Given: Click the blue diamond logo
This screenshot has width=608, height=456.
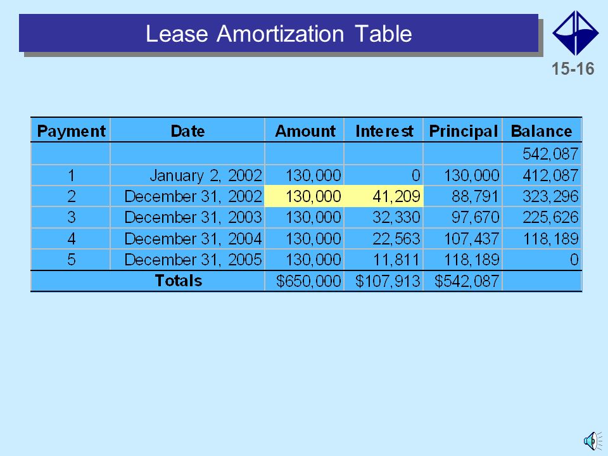Looking at the screenshot, I should (x=576, y=33).
